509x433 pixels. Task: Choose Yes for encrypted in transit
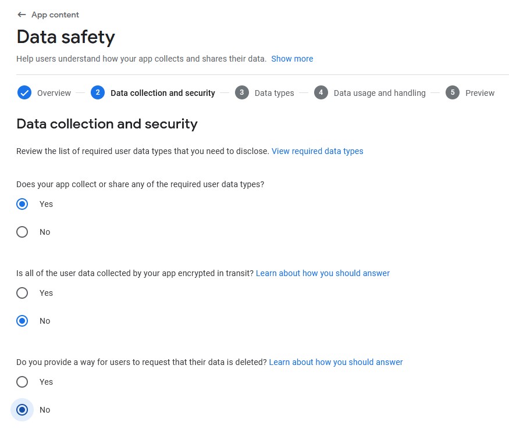22,293
